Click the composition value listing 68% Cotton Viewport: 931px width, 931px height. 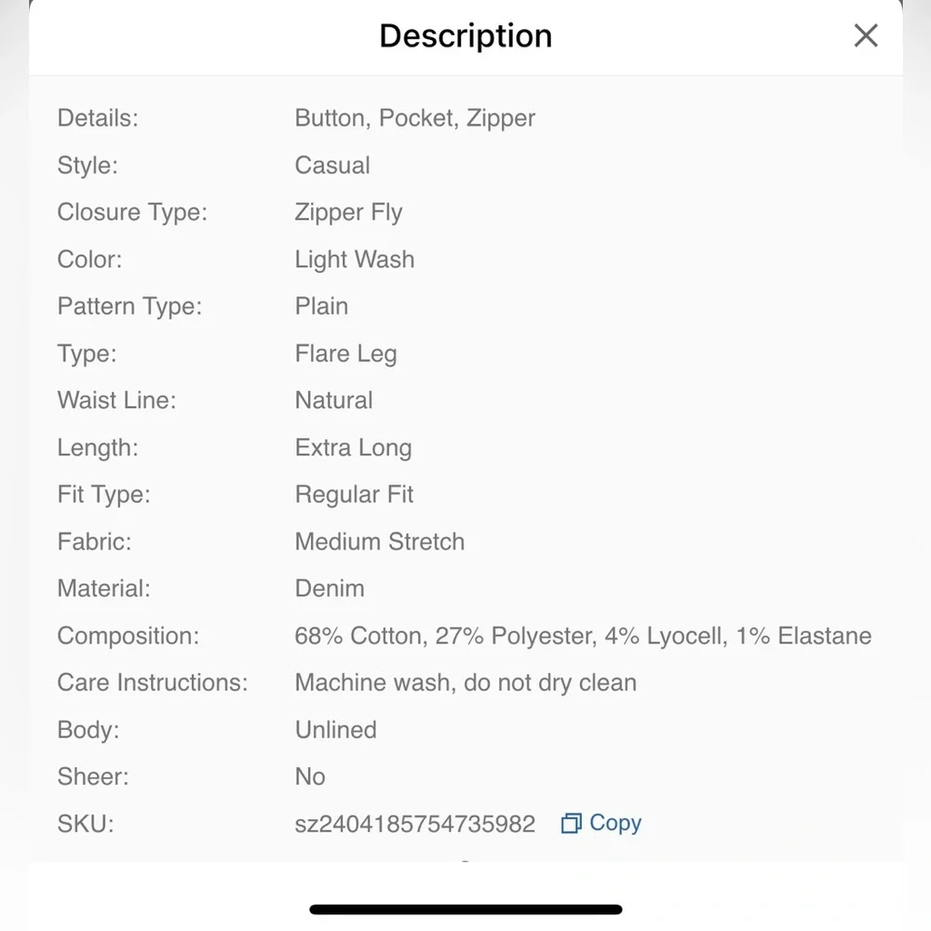(583, 636)
